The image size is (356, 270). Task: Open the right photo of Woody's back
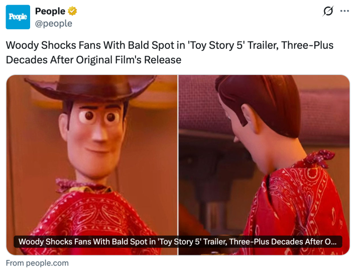pyautogui.click(x=264, y=165)
